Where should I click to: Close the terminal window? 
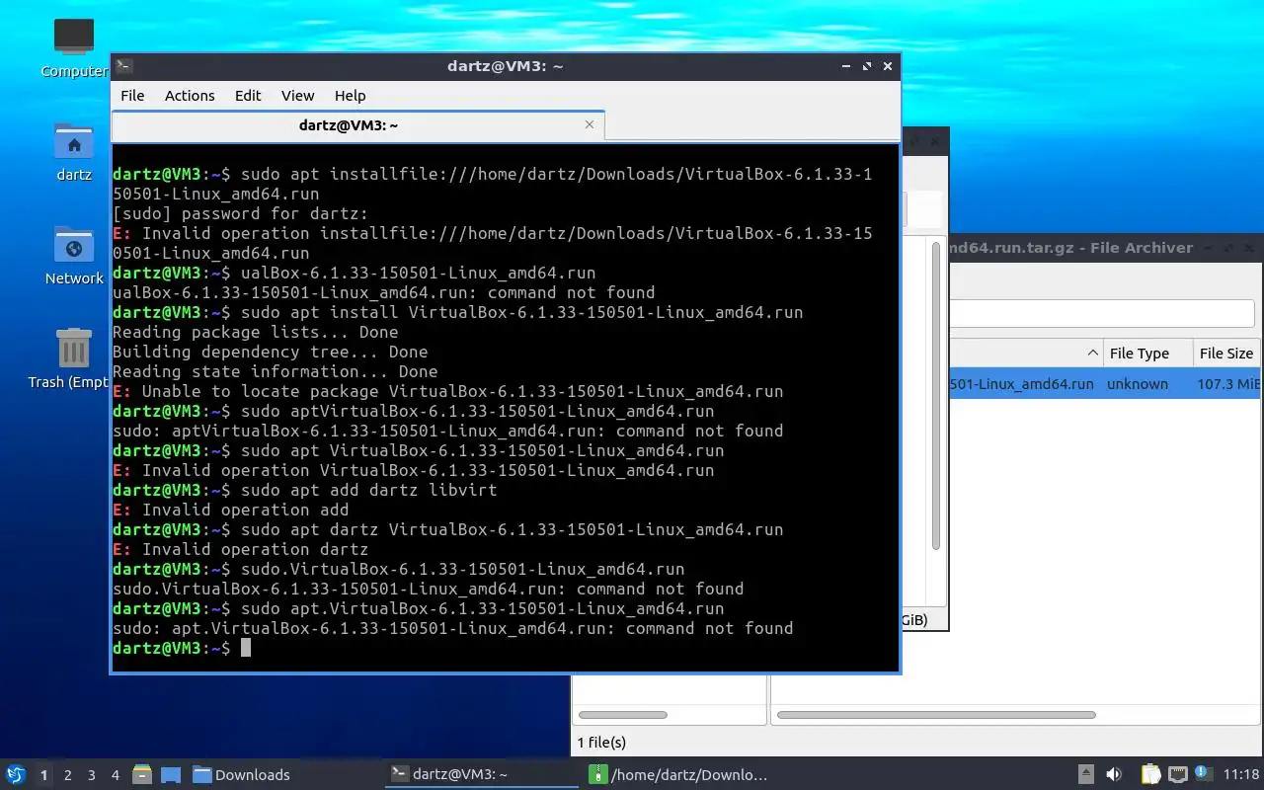tap(888, 66)
